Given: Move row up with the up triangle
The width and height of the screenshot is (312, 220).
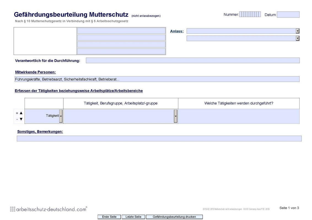Looking at the screenshot, I should 21,113.
